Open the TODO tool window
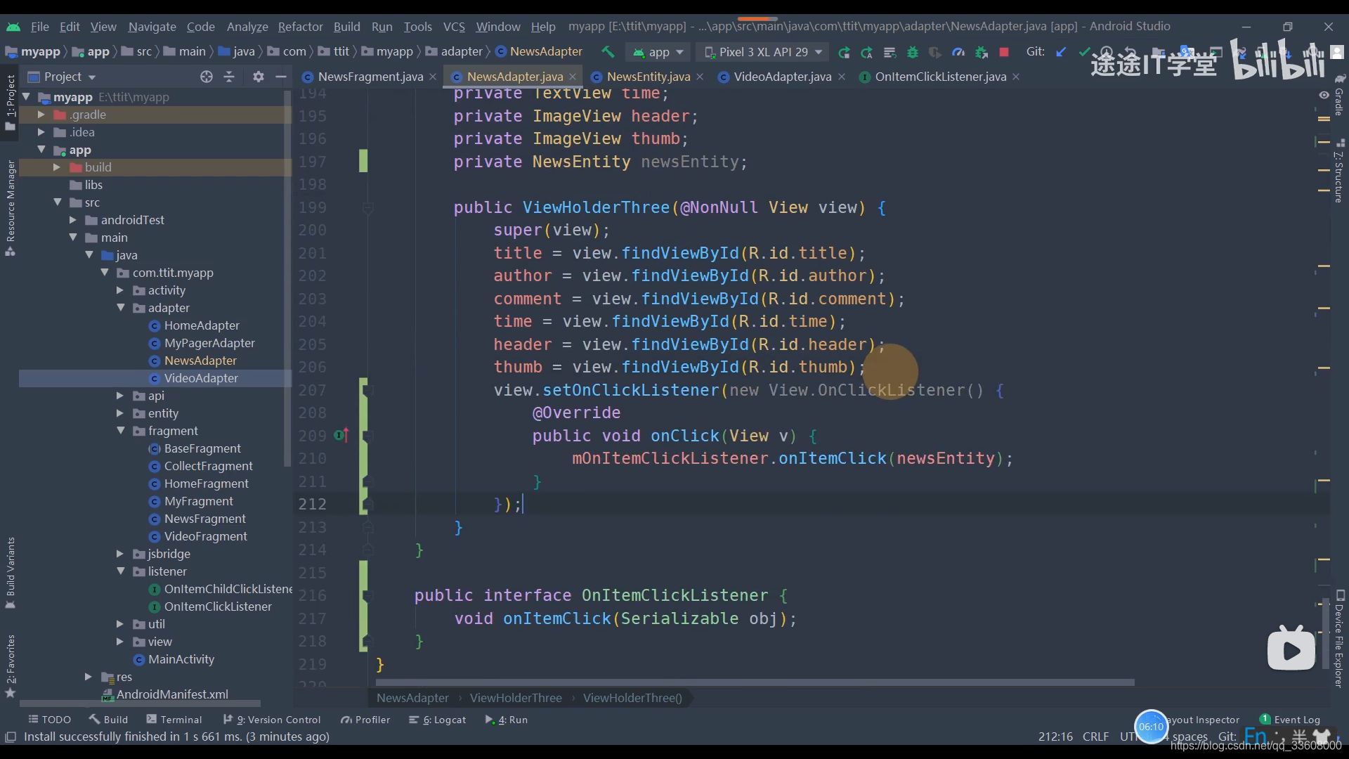Image resolution: width=1349 pixels, height=759 pixels. [50, 720]
